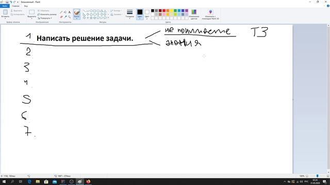Screen dimensions: 330x185
Task: Click the vertical scrollbar of canvas
Action: (328, 99)
